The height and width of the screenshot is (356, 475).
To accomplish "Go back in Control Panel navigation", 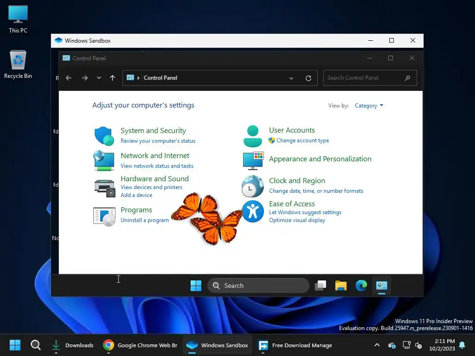I will pyautogui.click(x=69, y=78).
